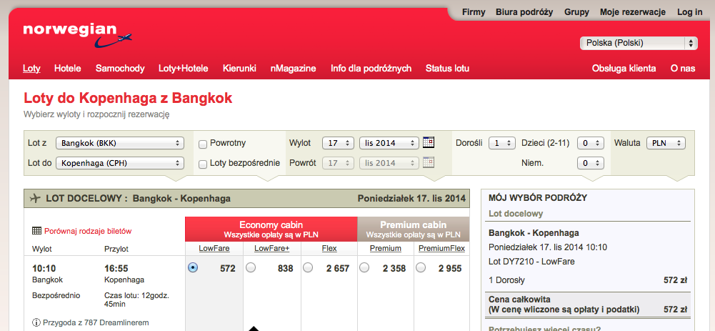Click Lot DY7210 - LowFare text
Image resolution: width=715 pixels, height=331 pixels.
531,262
